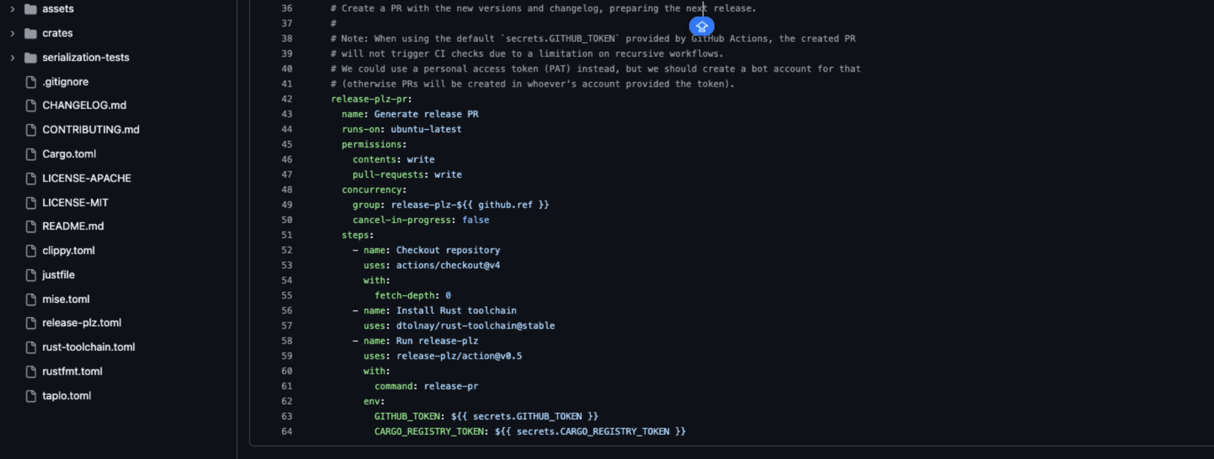This screenshot has width=1214, height=459.
Task: Click the .gitignore file icon
Action: coord(31,82)
